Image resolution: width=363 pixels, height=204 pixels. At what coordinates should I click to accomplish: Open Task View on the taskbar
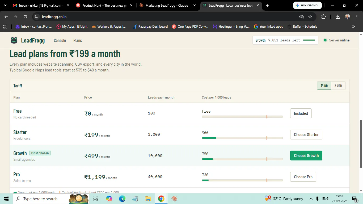coord(96,199)
